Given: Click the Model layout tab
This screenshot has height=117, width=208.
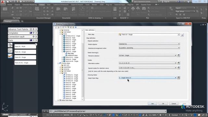Looking at the screenshot, I should point(6,114).
